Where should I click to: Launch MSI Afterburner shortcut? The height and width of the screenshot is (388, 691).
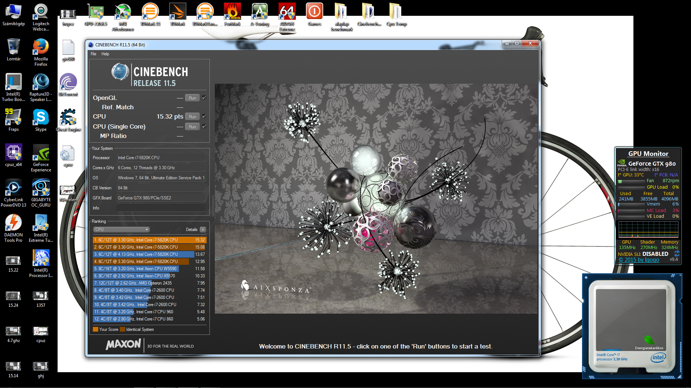123,17
